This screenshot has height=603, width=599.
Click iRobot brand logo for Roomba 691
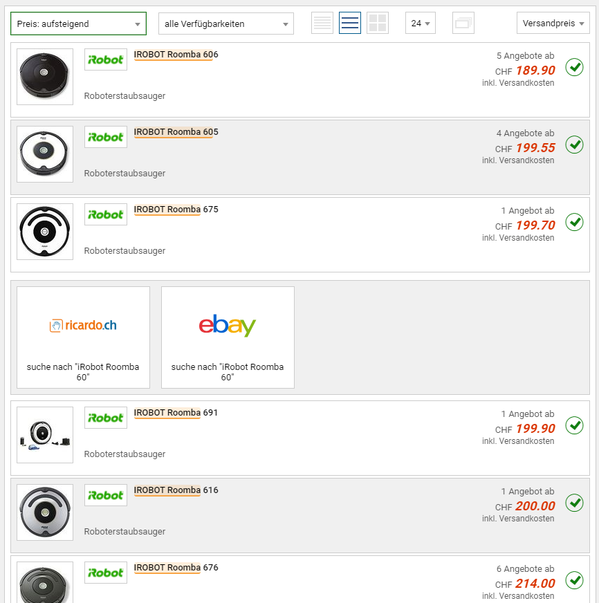click(x=106, y=418)
